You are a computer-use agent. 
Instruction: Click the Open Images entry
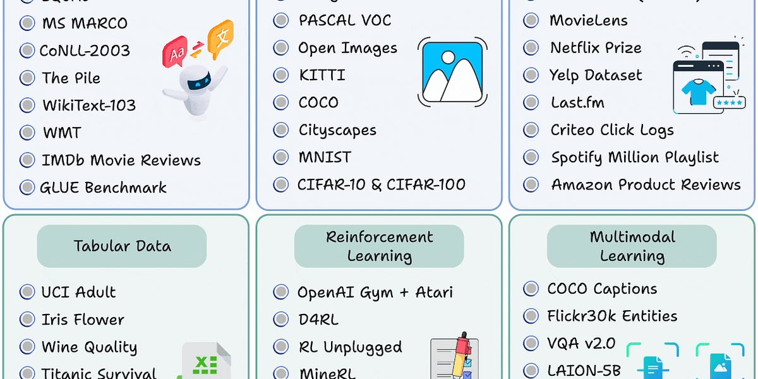point(347,49)
